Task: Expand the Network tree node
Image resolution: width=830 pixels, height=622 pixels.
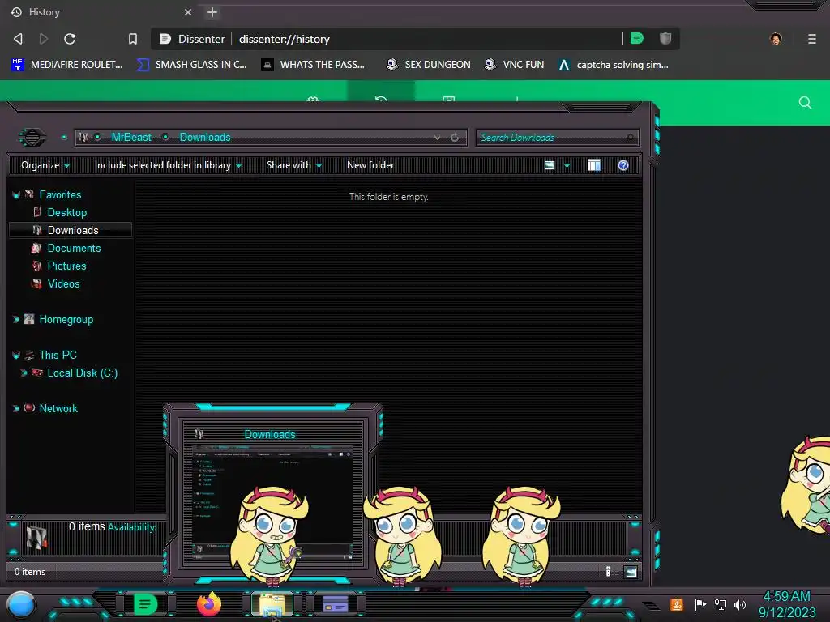Action: click(16, 408)
